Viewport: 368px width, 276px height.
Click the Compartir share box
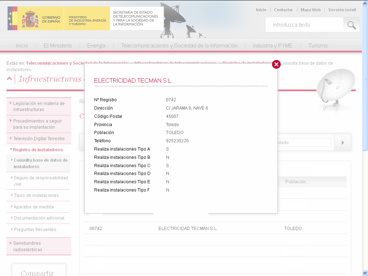click(x=39, y=271)
